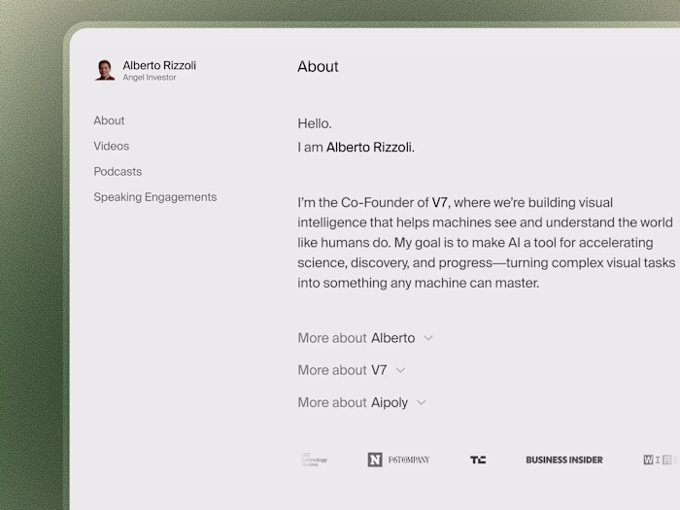Click the Business Insider logo
The image size is (680, 510).
click(563, 459)
